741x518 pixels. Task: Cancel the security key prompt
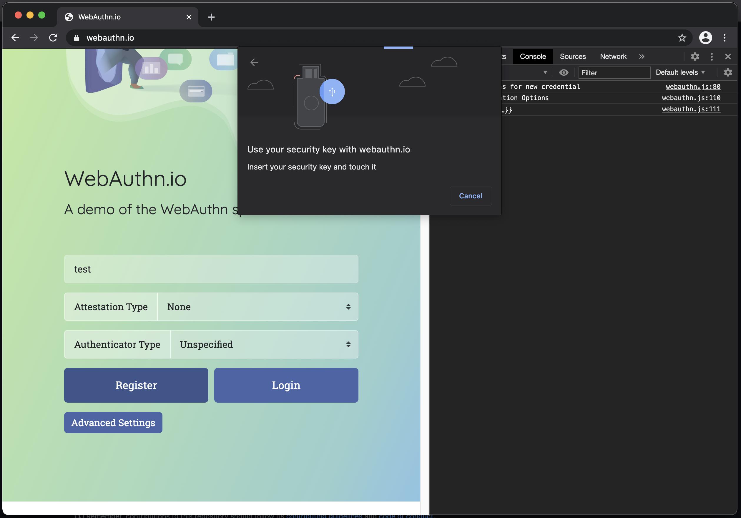[471, 196]
